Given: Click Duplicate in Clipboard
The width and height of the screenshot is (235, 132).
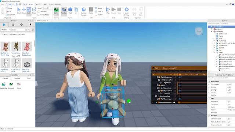Looking at the screenshot, I should 10,15.
